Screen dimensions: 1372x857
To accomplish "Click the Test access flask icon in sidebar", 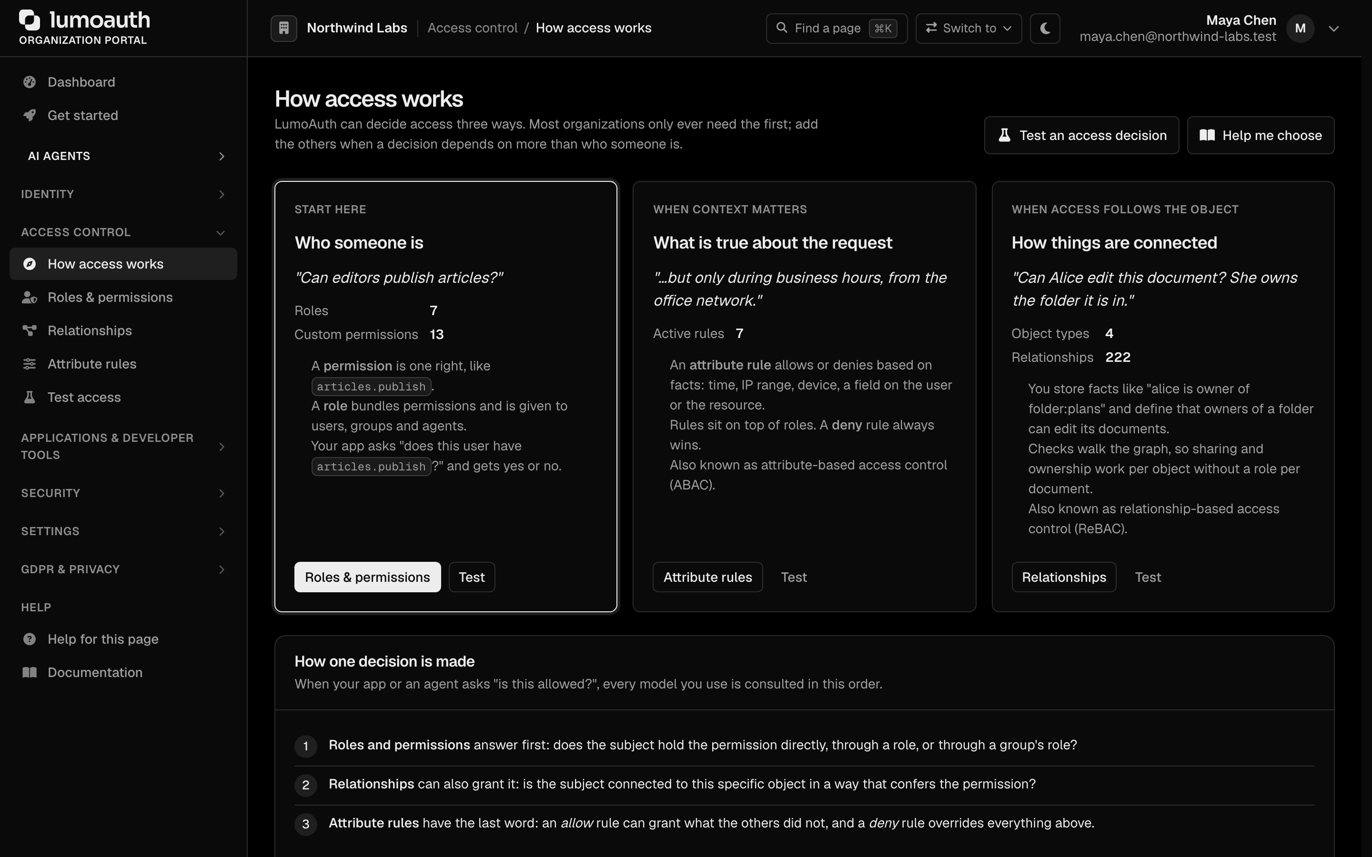I will [x=30, y=398].
